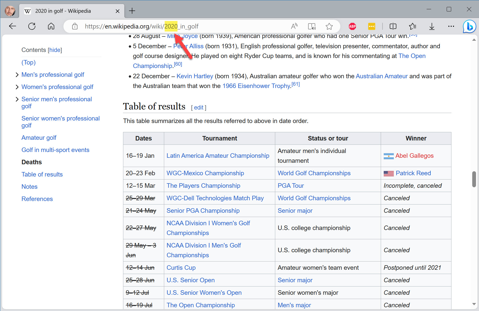Go back with the browser back arrow
The height and width of the screenshot is (311, 479).
click(13, 26)
